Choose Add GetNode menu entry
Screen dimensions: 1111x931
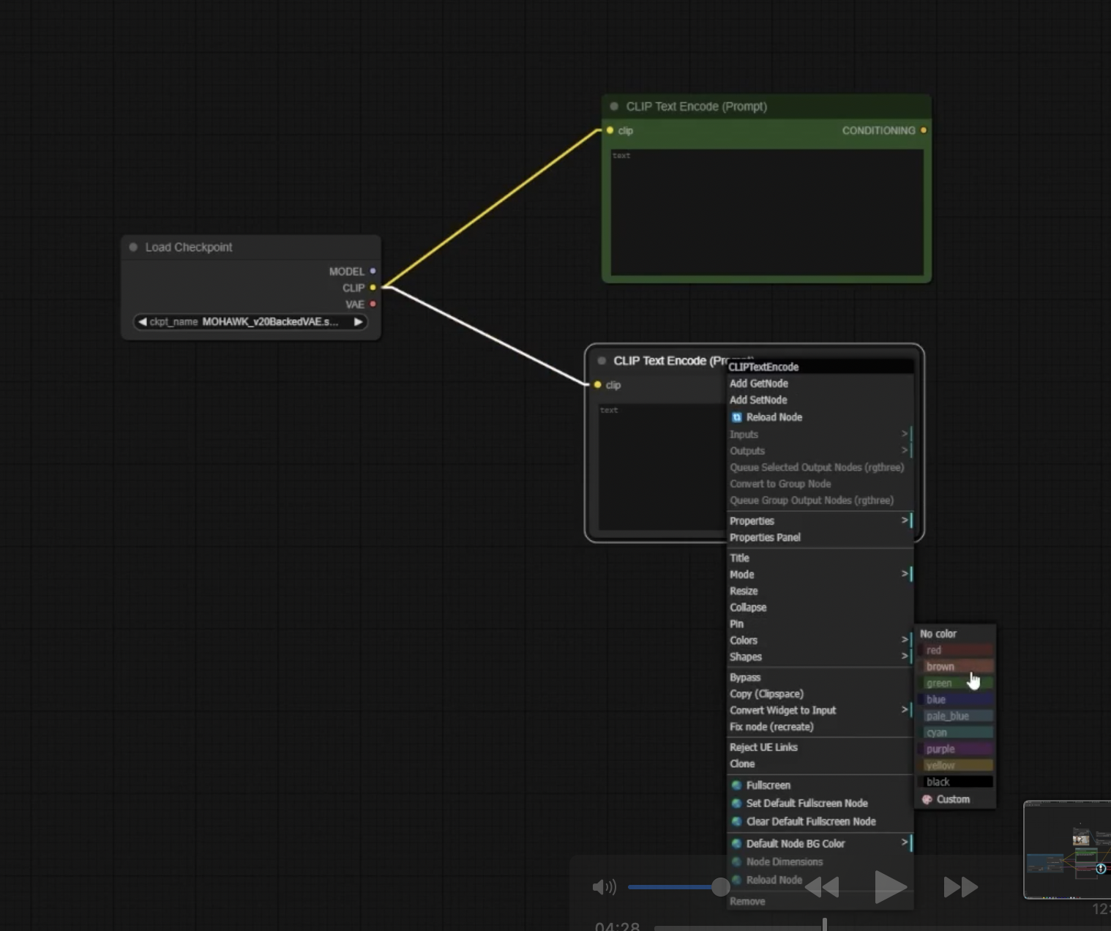coord(820,384)
